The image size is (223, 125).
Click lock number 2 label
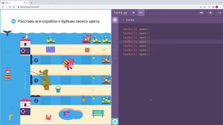(x=36, y=101)
